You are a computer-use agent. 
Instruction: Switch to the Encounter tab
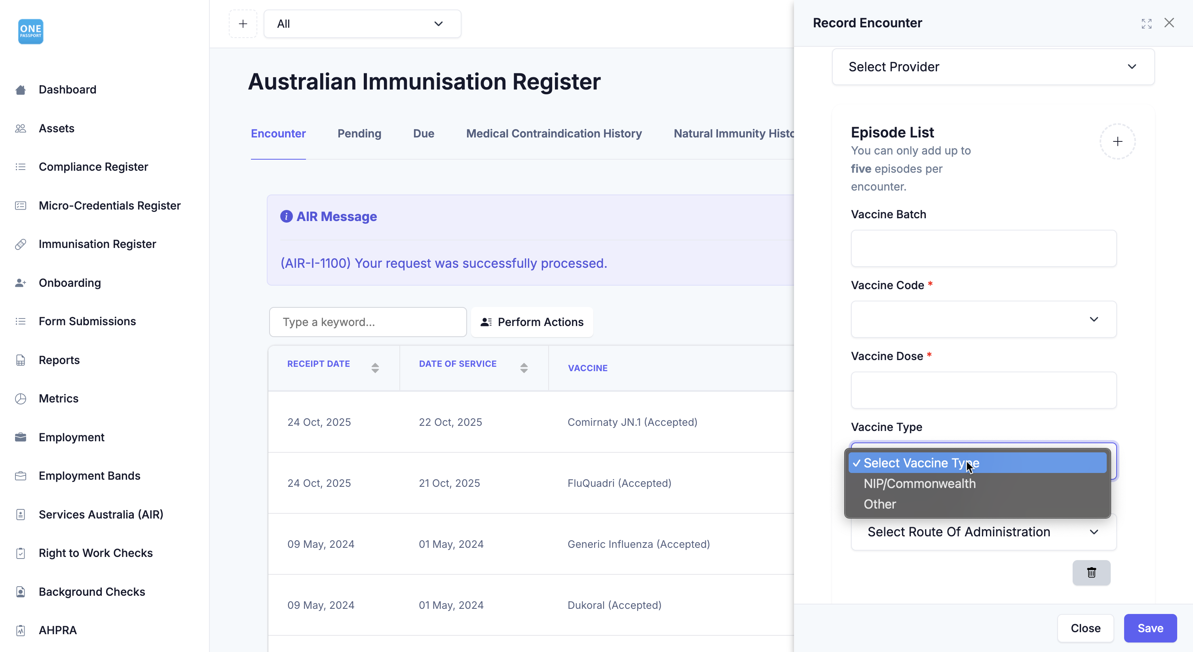[278, 133]
